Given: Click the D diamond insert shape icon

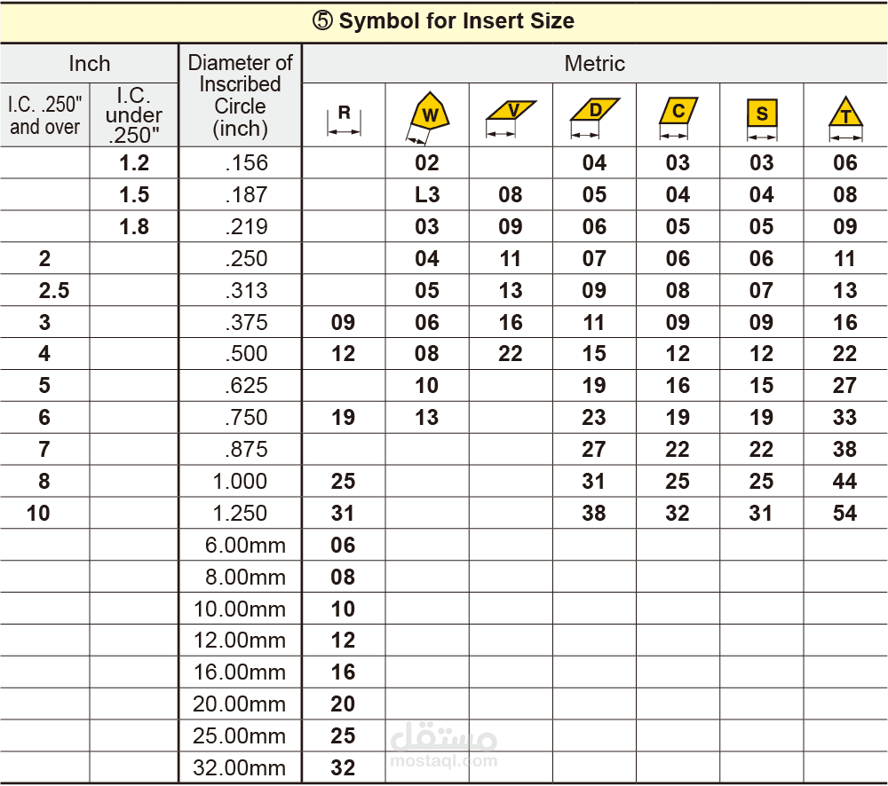Looking at the screenshot, I should pos(595,118).
